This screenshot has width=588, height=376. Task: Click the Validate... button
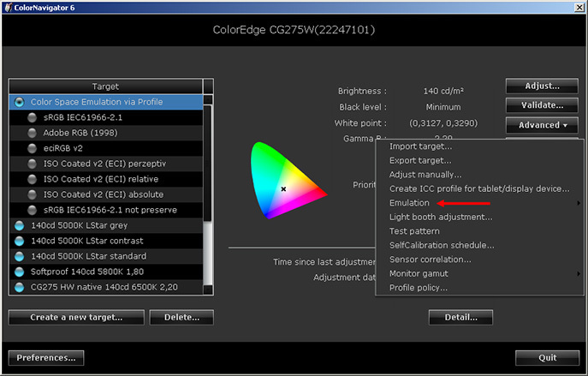[542, 105]
